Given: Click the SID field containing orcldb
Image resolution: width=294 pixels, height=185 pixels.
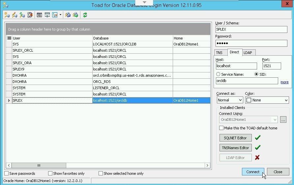Looking at the screenshot, I should coord(247,81).
